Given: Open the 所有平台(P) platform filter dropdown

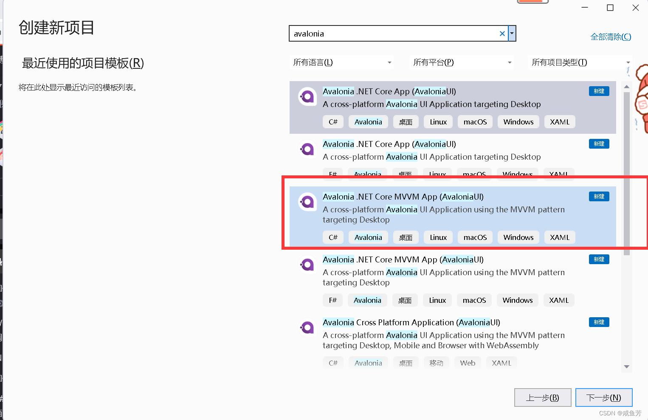Looking at the screenshot, I should [462, 62].
